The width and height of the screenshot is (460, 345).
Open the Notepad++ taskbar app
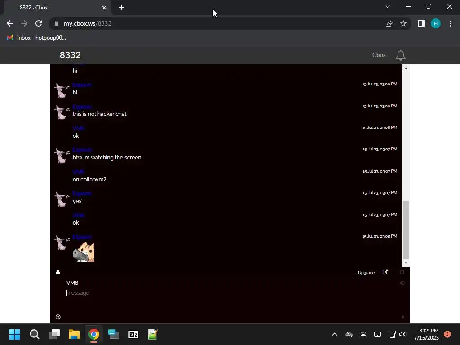click(153, 334)
